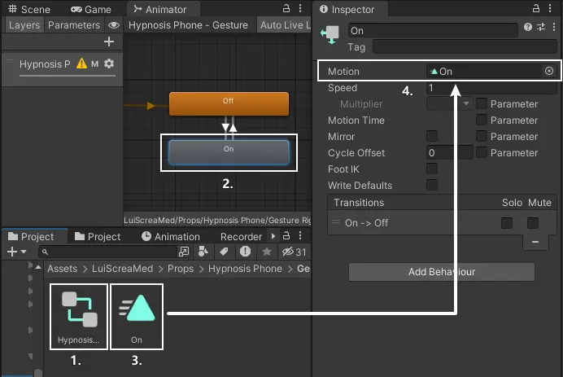Go to Assets in breadcrumb

click(62, 269)
